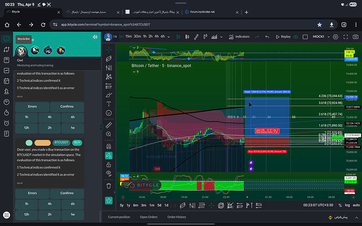The height and width of the screenshot is (226, 362).
Task: Click the browser address bar URL
Action: tap(105, 25)
